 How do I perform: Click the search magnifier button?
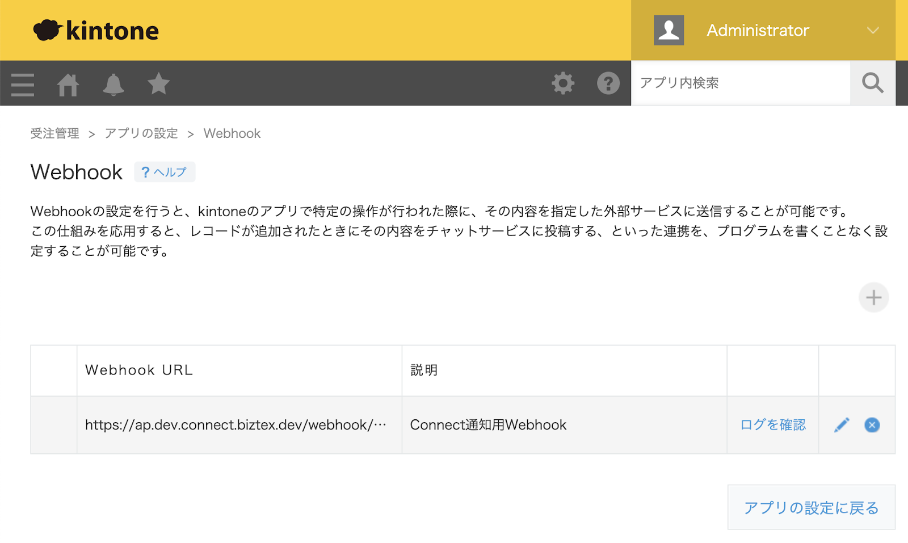point(873,83)
